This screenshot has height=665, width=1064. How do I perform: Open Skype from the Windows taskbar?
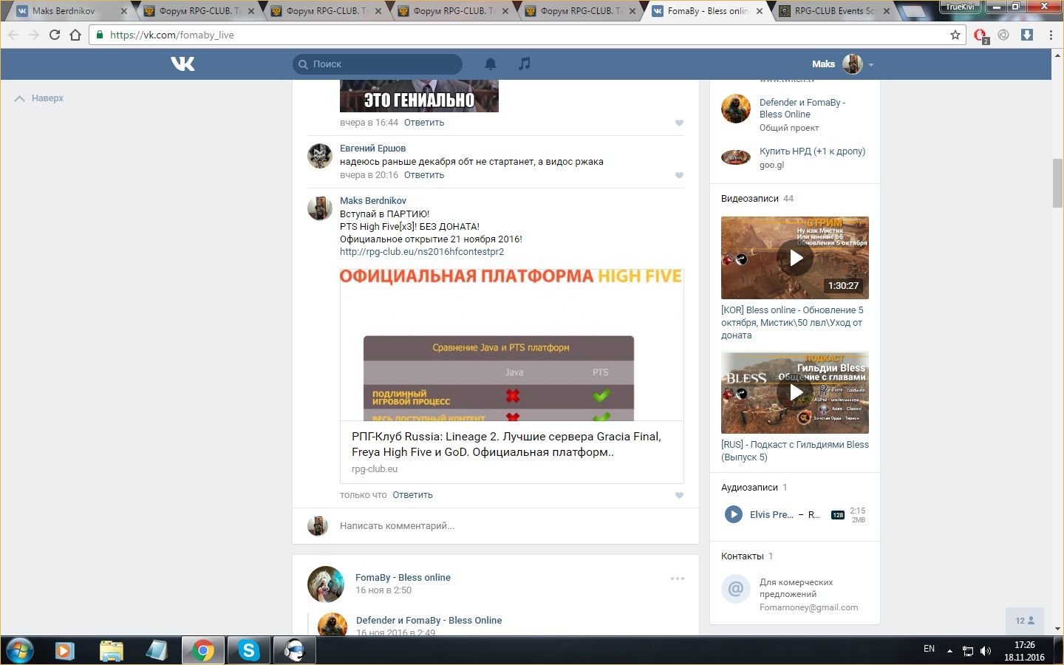[x=248, y=650]
